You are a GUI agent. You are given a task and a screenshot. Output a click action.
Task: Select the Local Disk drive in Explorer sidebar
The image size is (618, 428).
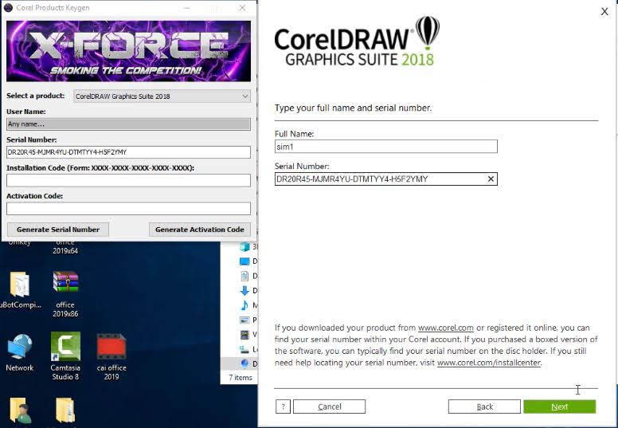(x=244, y=349)
